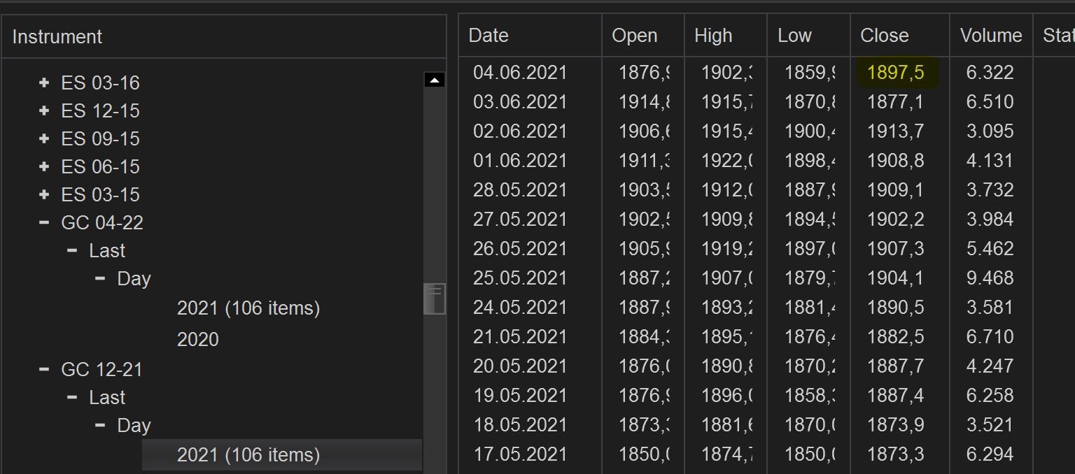Select the date cell 26.05.2021
1075x474 pixels.
(520, 249)
